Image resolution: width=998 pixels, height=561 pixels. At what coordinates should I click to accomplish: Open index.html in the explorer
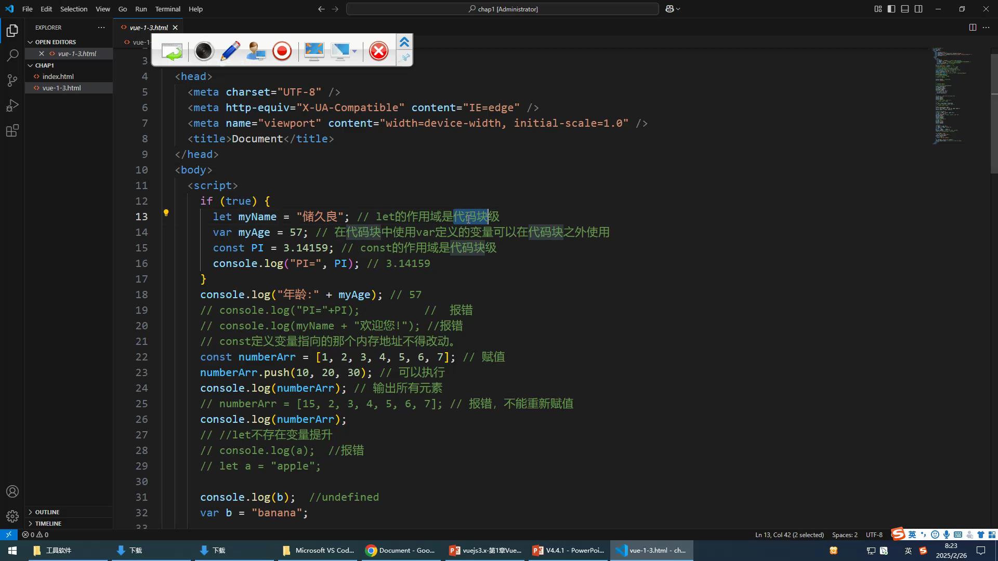point(58,76)
